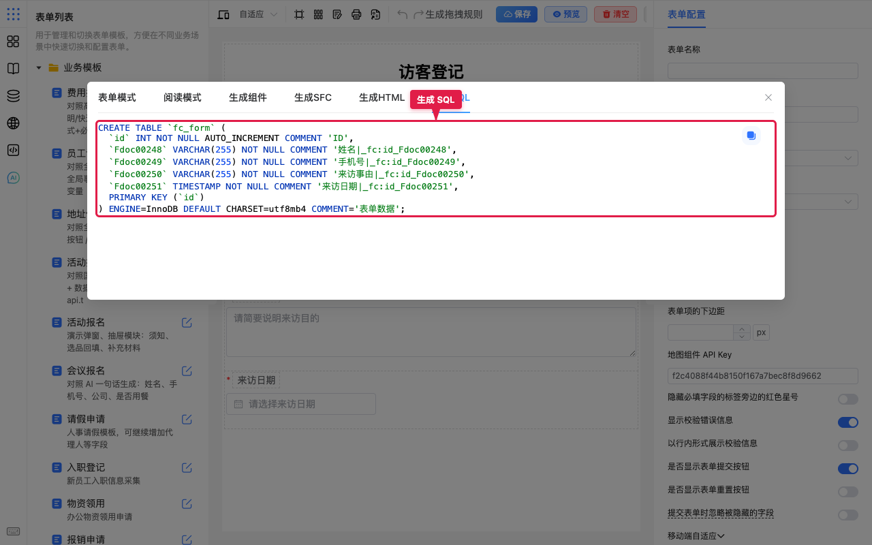Screen dimensions: 872x545
Task: Click the form edit icon in toolbar
Action: (x=337, y=14)
